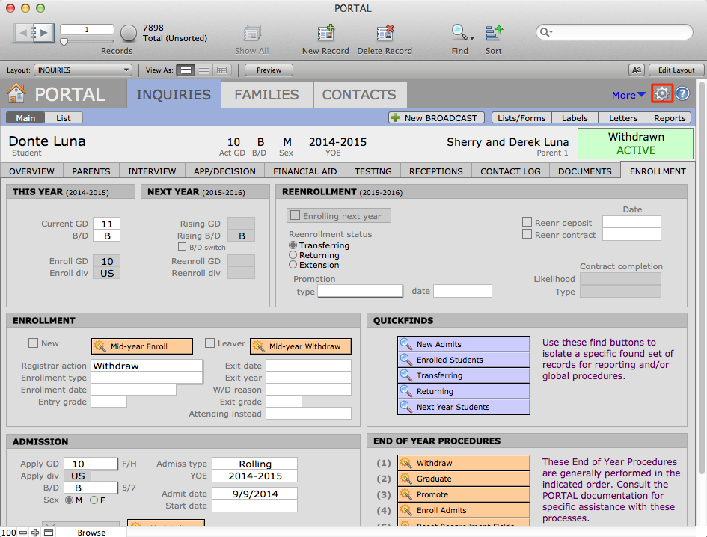Run the Graduate end of year procedure
The width and height of the screenshot is (707, 537).
pyautogui.click(x=464, y=479)
